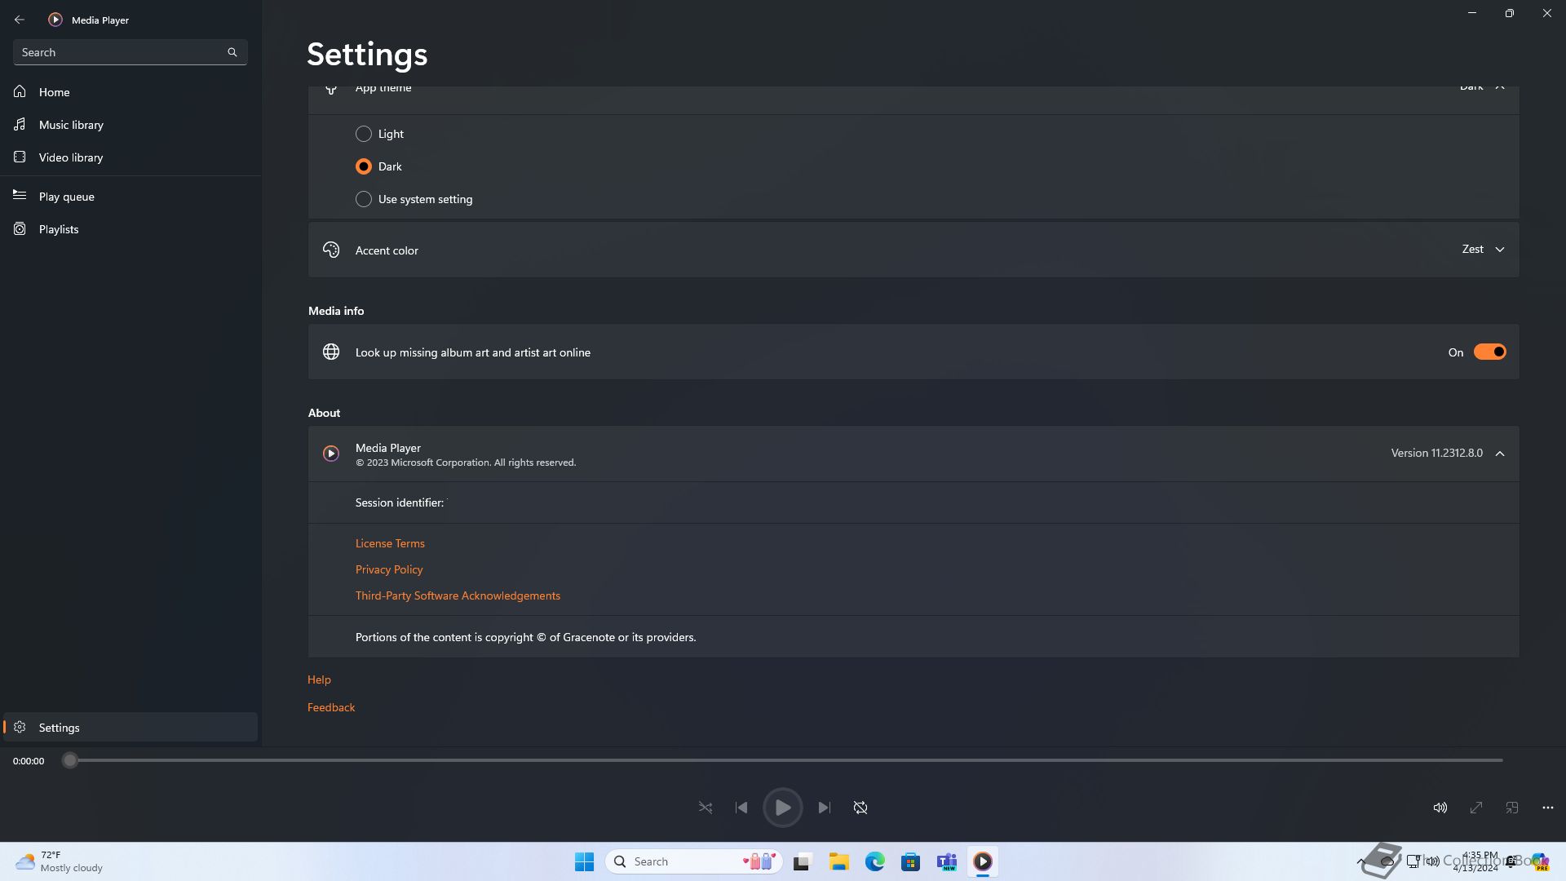Image resolution: width=1566 pixels, height=881 pixels.
Task: Choose Use system setting radio option
Action: click(x=364, y=199)
